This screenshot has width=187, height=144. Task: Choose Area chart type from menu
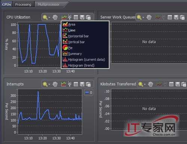[x=85, y=24]
